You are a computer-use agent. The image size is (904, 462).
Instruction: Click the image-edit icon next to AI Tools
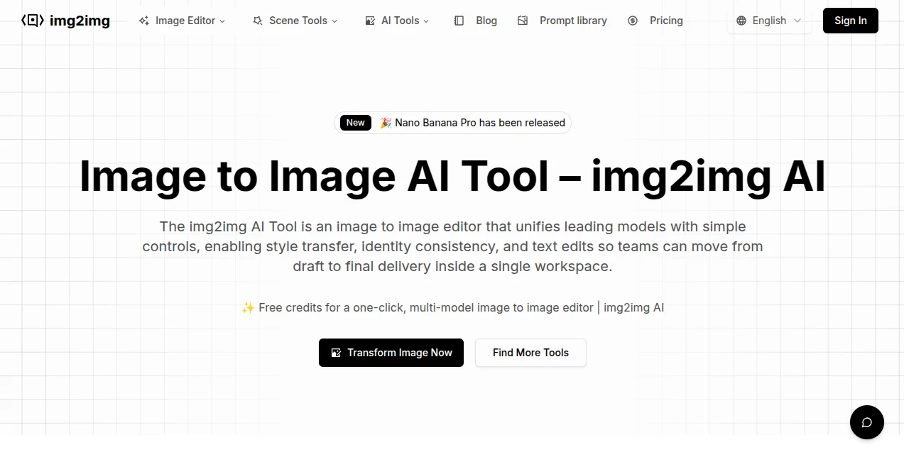click(x=370, y=21)
